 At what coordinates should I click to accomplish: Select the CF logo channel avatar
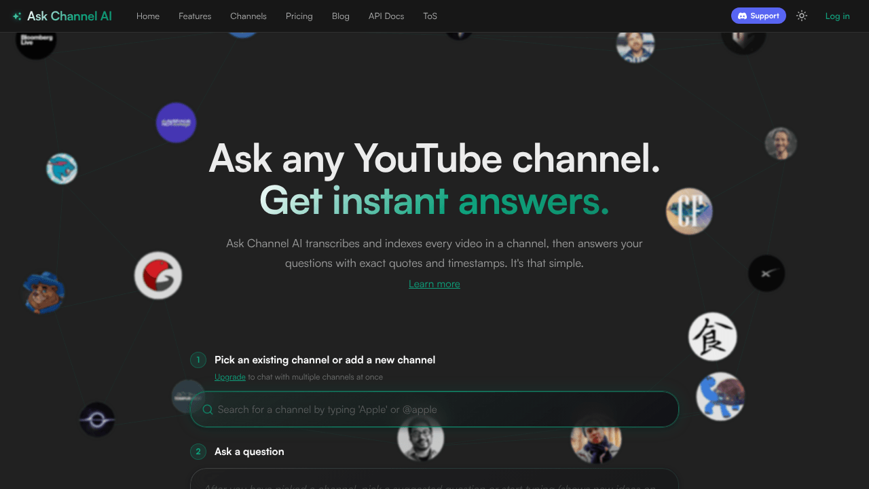tap(689, 211)
